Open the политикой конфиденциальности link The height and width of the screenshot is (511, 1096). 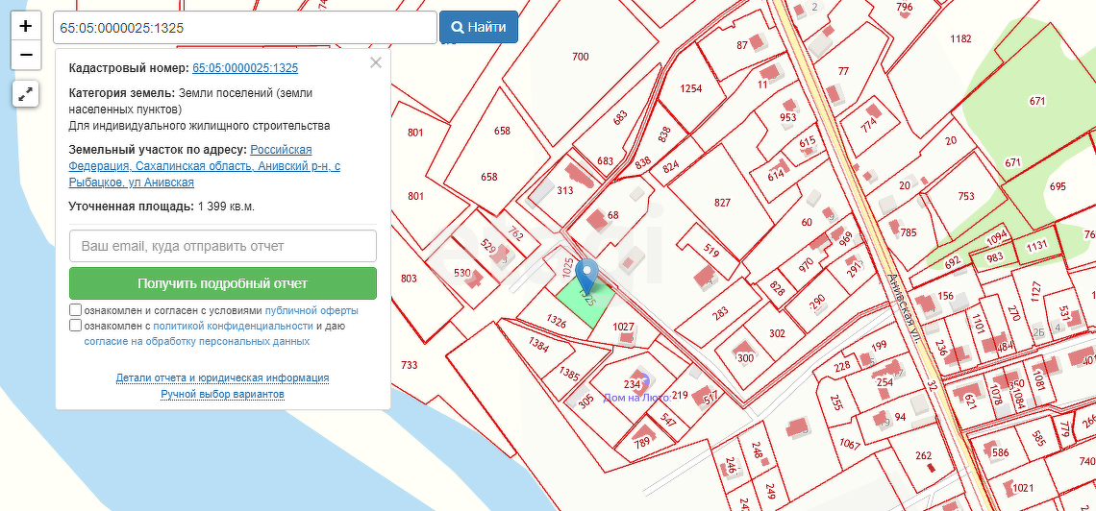click(x=233, y=327)
